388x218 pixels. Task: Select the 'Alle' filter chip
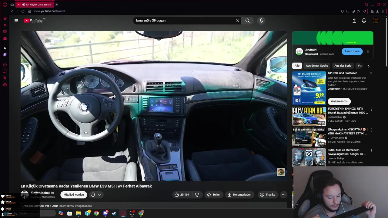(297, 66)
